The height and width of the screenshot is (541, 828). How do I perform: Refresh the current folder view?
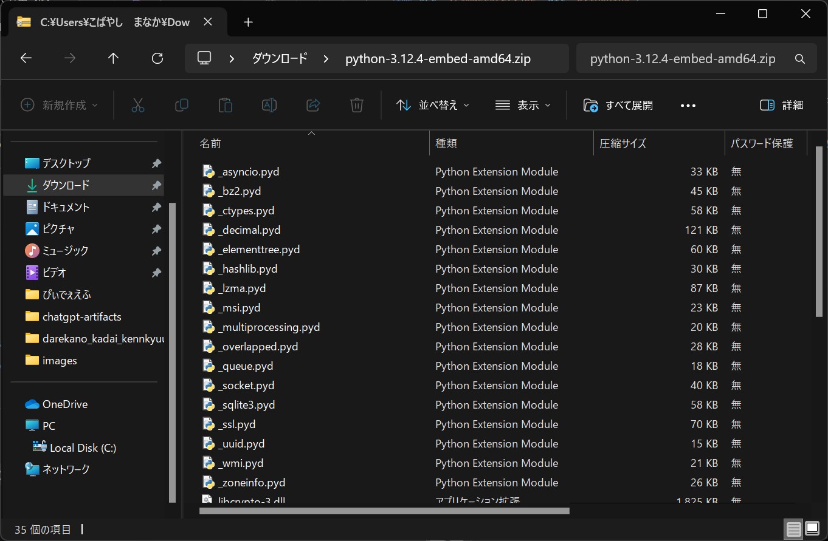coord(157,58)
